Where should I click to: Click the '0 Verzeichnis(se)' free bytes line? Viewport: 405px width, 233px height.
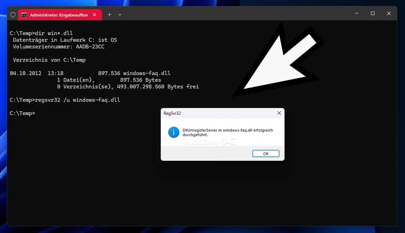128,87
